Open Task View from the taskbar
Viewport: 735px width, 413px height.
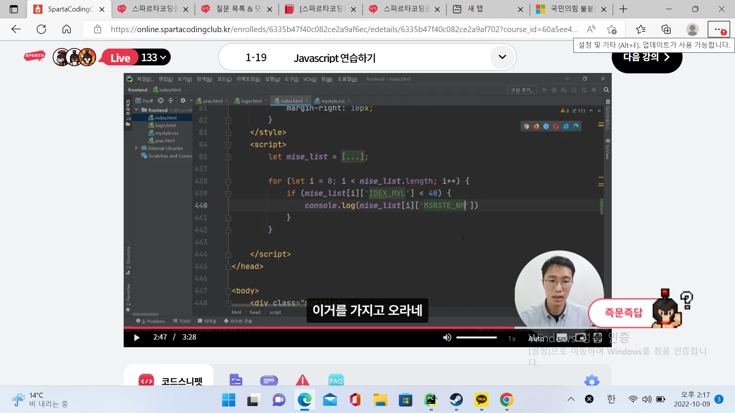(x=253, y=400)
